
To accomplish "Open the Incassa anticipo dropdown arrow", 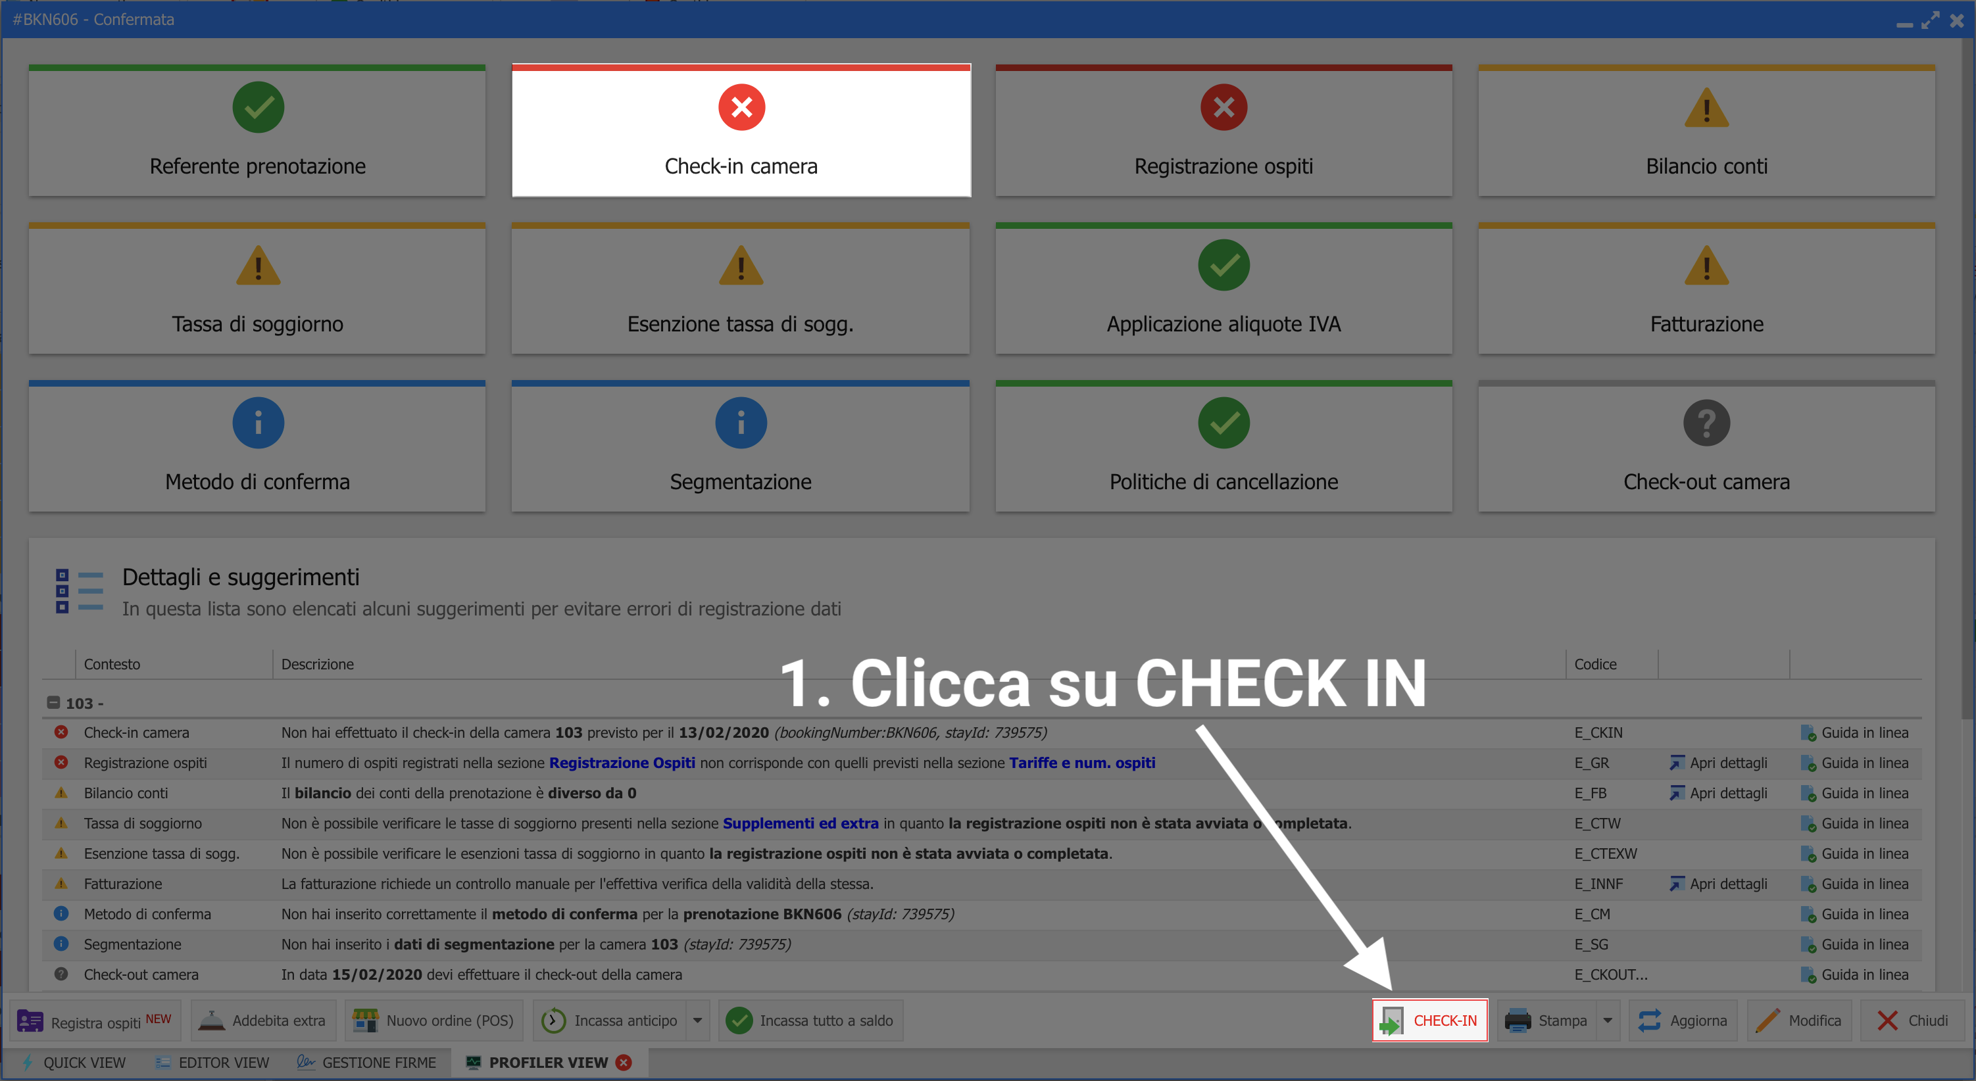I will 697,1021.
